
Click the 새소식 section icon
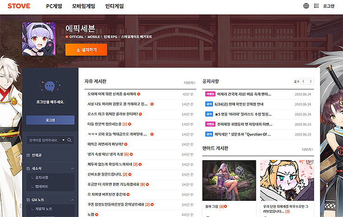(28, 168)
